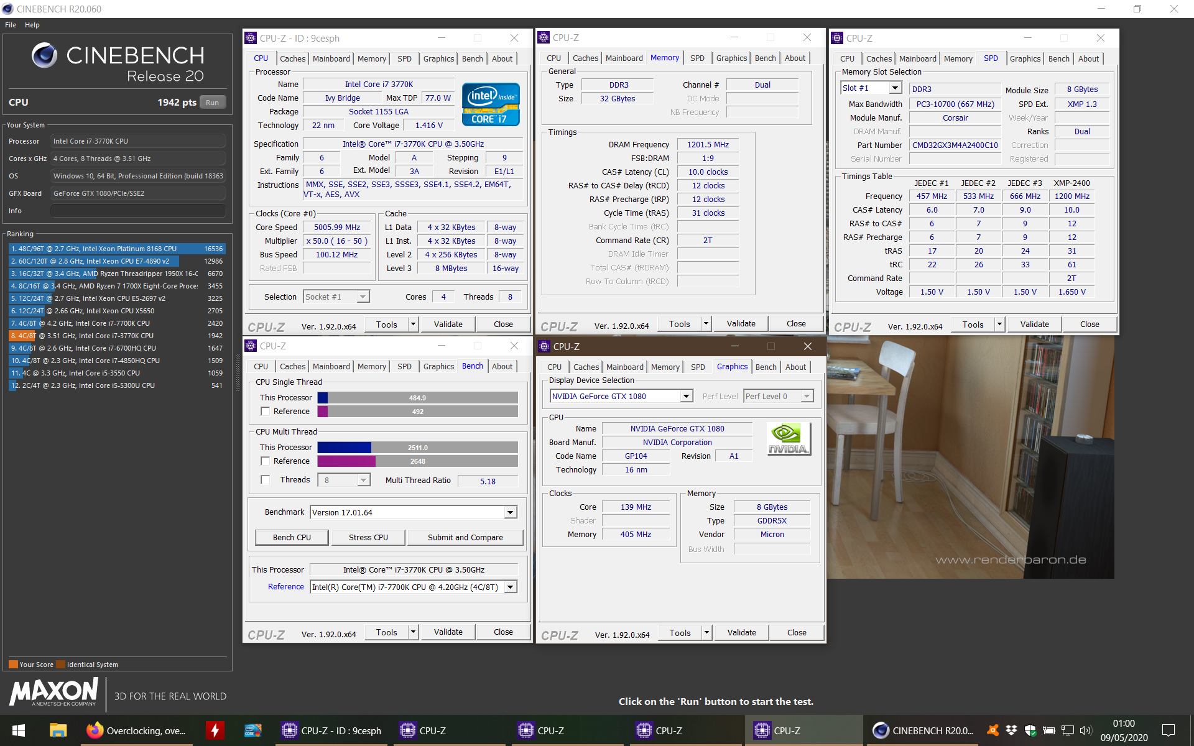1194x746 pixels.
Task: Open the Windows Start menu
Action: [19, 730]
